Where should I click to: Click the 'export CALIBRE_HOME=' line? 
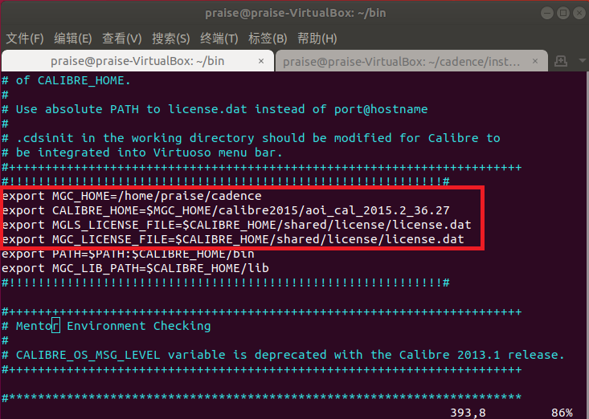coord(226,210)
